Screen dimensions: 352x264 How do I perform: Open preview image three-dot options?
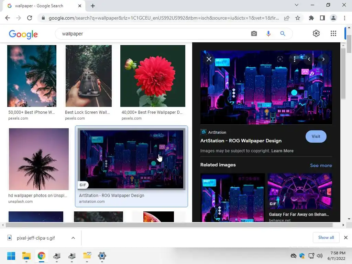point(295,59)
